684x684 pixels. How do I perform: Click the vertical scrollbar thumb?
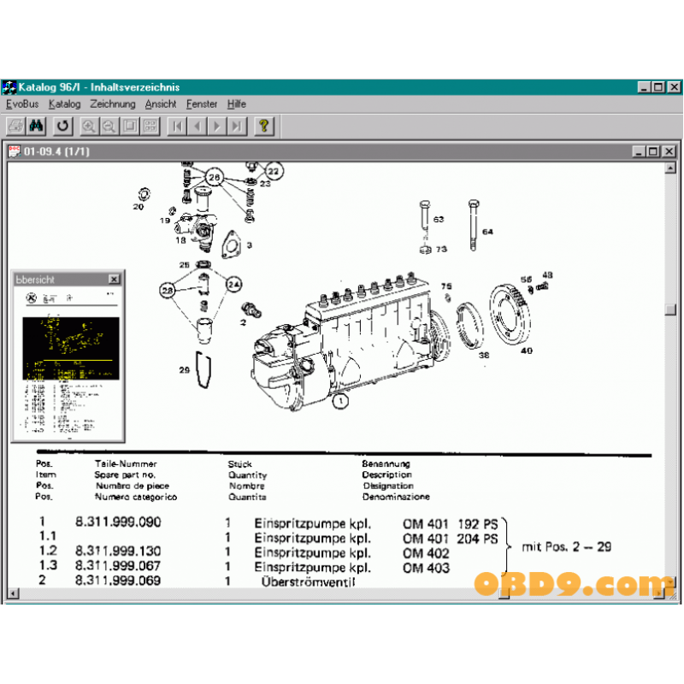(670, 310)
